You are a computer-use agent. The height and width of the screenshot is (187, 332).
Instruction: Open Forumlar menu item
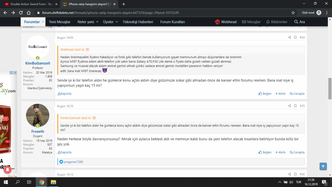coord(32,22)
